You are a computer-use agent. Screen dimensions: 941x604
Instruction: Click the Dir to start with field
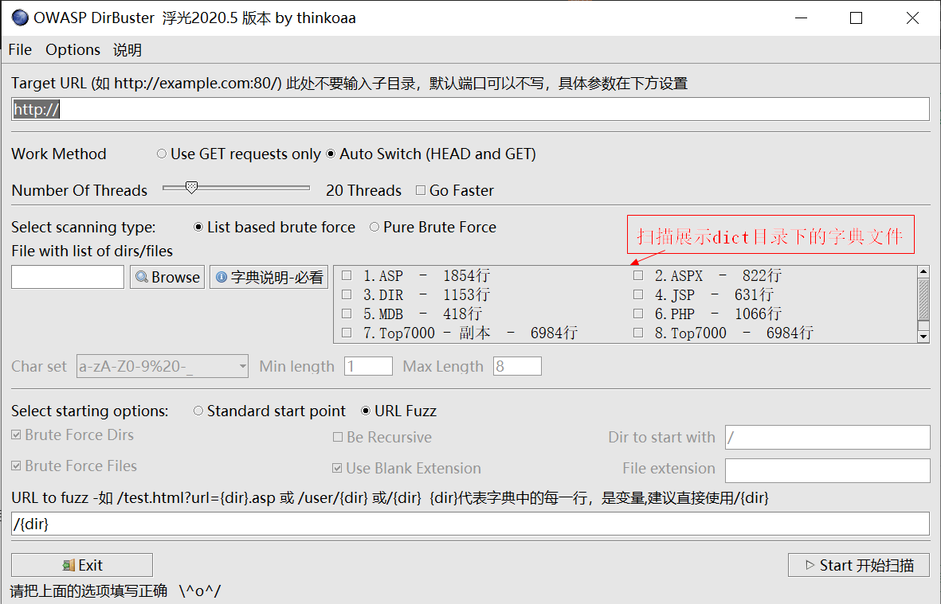click(x=828, y=438)
